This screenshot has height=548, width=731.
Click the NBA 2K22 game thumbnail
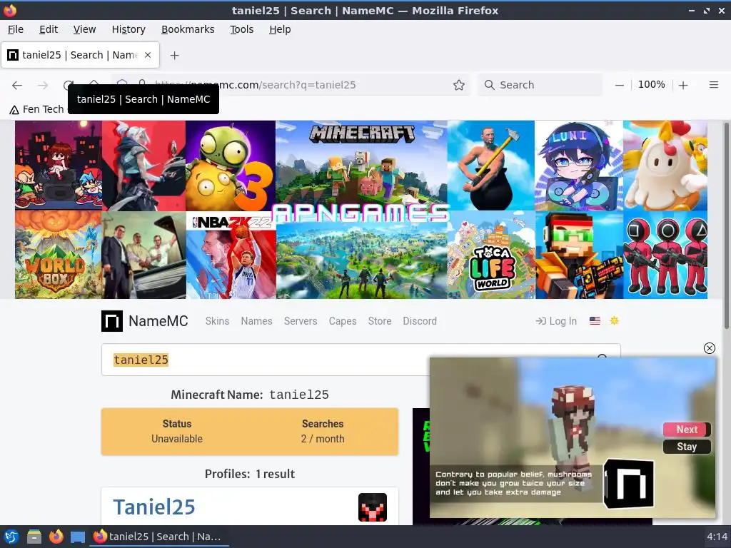tap(231, 255)
